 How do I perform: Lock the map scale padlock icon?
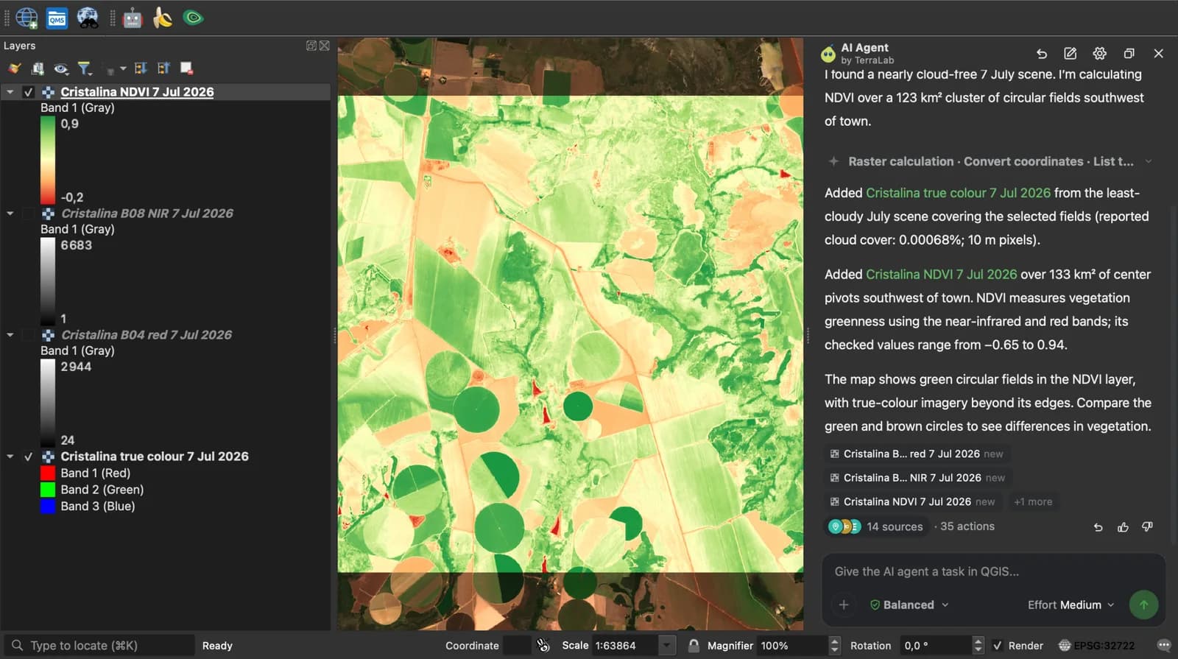694,646
